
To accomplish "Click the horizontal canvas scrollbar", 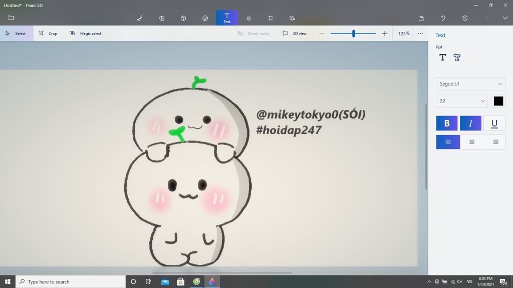I will 222,272.
